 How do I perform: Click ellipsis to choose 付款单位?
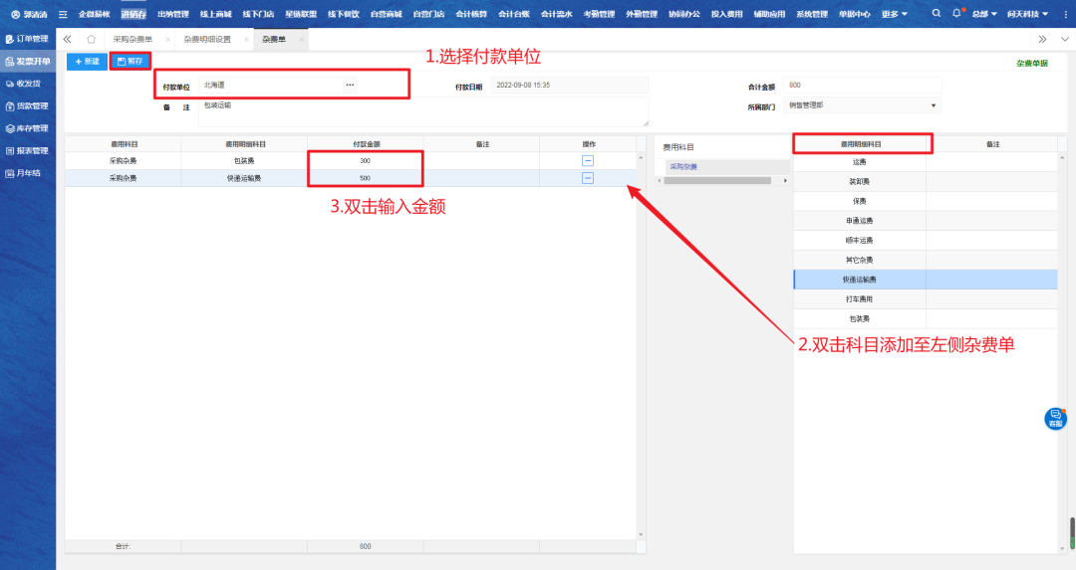(x=350, y=86)
